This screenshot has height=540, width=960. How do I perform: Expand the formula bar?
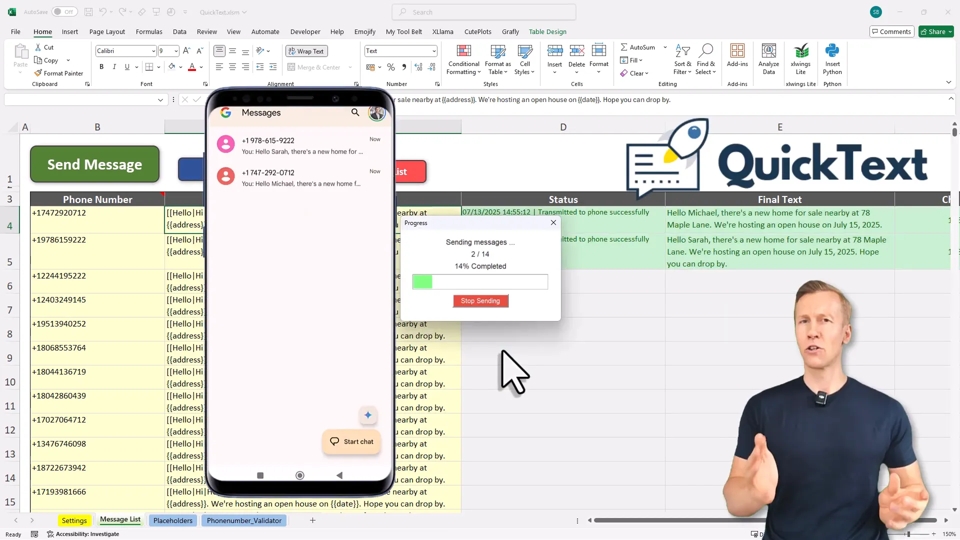coord(951,99)
